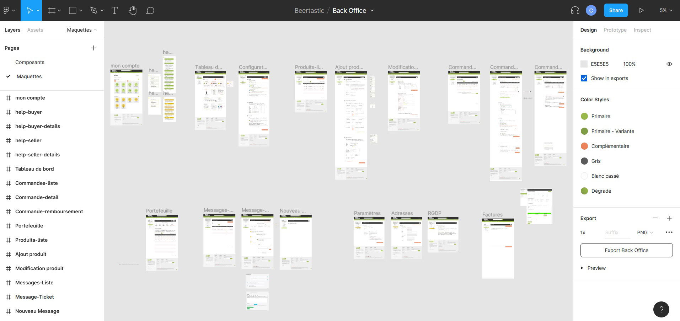Toggle Show in exports checkbox
This screenshot has width=680, height=321.
(x=584, y=78)
